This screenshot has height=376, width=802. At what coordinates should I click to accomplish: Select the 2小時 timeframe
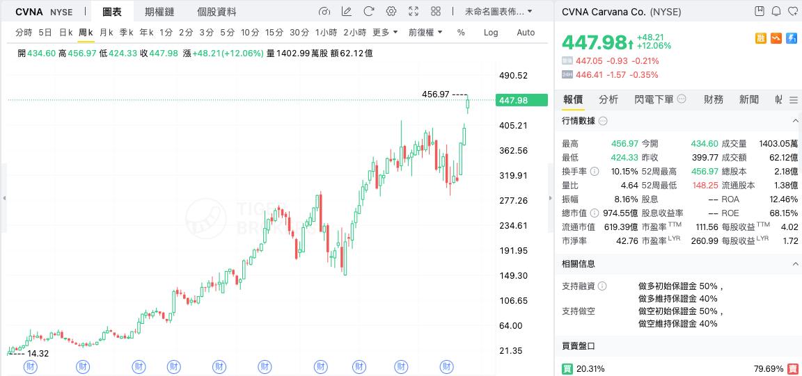[354, 32]
